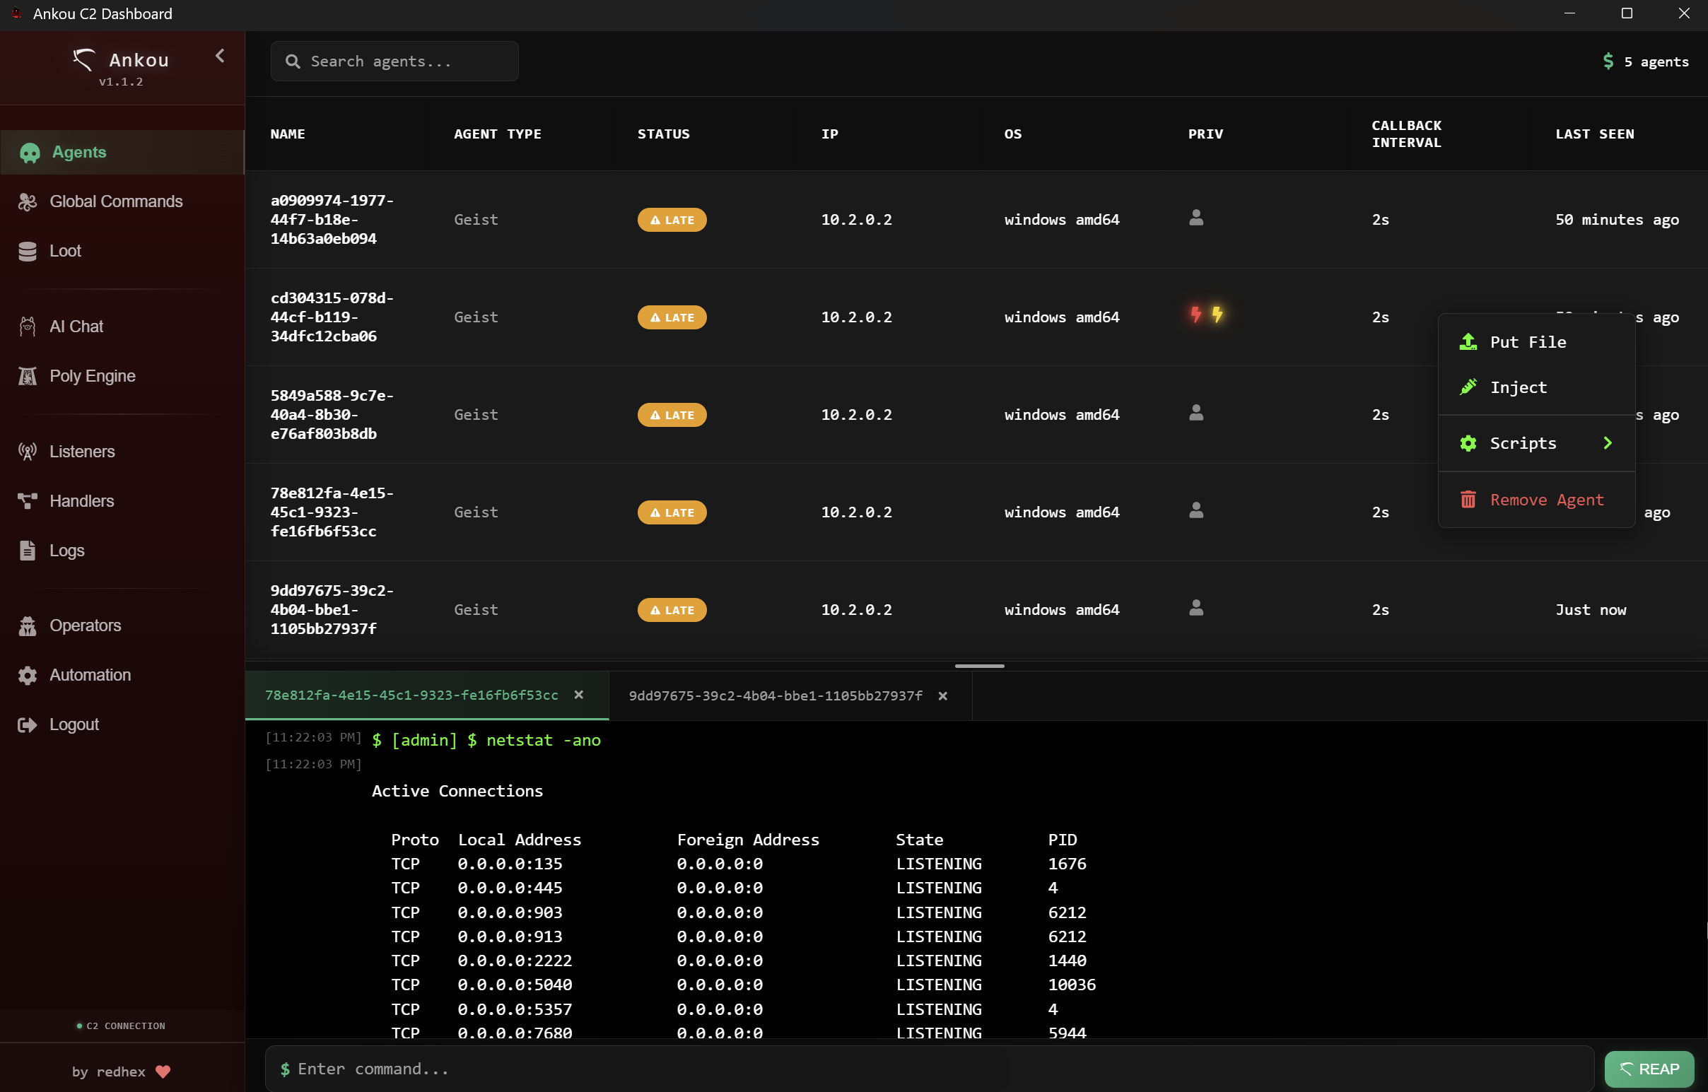
Task: Select Put File in the context menu
Action: (1528, 342)
